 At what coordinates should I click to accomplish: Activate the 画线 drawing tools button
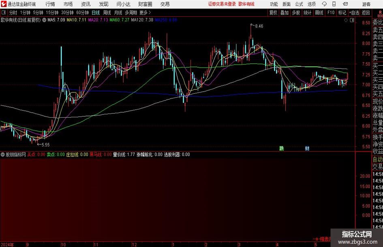coord(319,13)
